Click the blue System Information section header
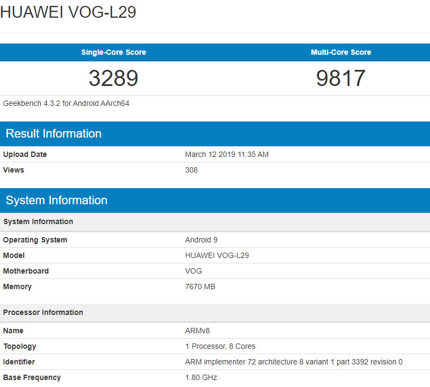 click(56, 200)
